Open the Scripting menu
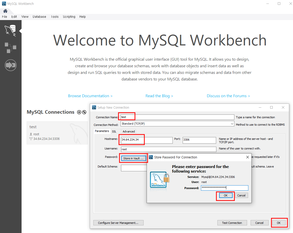This screenshot has width=293, height=233. (69, 17)
